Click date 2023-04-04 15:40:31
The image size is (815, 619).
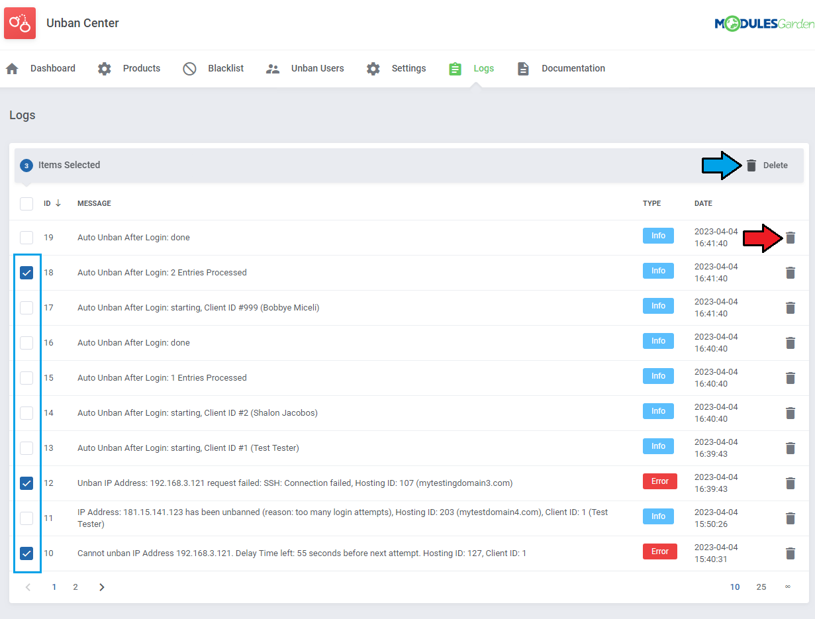pos(716,553)
